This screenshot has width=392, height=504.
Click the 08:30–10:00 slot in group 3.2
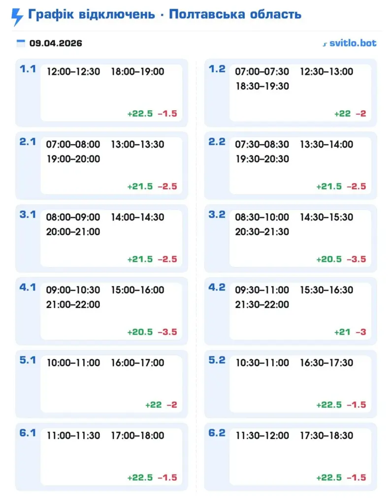click(262, 218)
